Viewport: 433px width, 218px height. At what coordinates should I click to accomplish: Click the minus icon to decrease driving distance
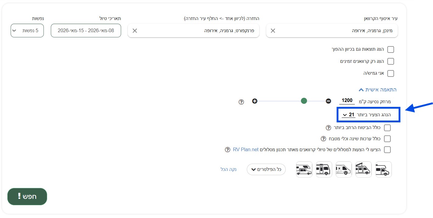[x=329, y=101]
